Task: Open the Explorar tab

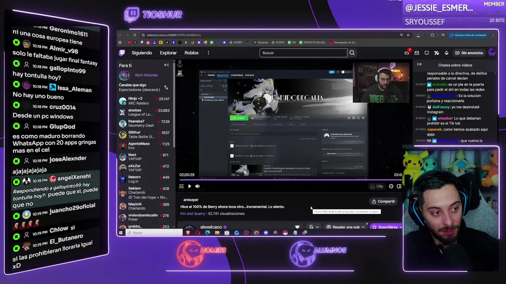Action: click(168, 53)
